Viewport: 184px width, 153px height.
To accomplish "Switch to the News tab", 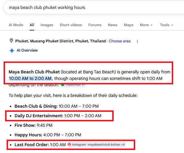I will [112, 25].
